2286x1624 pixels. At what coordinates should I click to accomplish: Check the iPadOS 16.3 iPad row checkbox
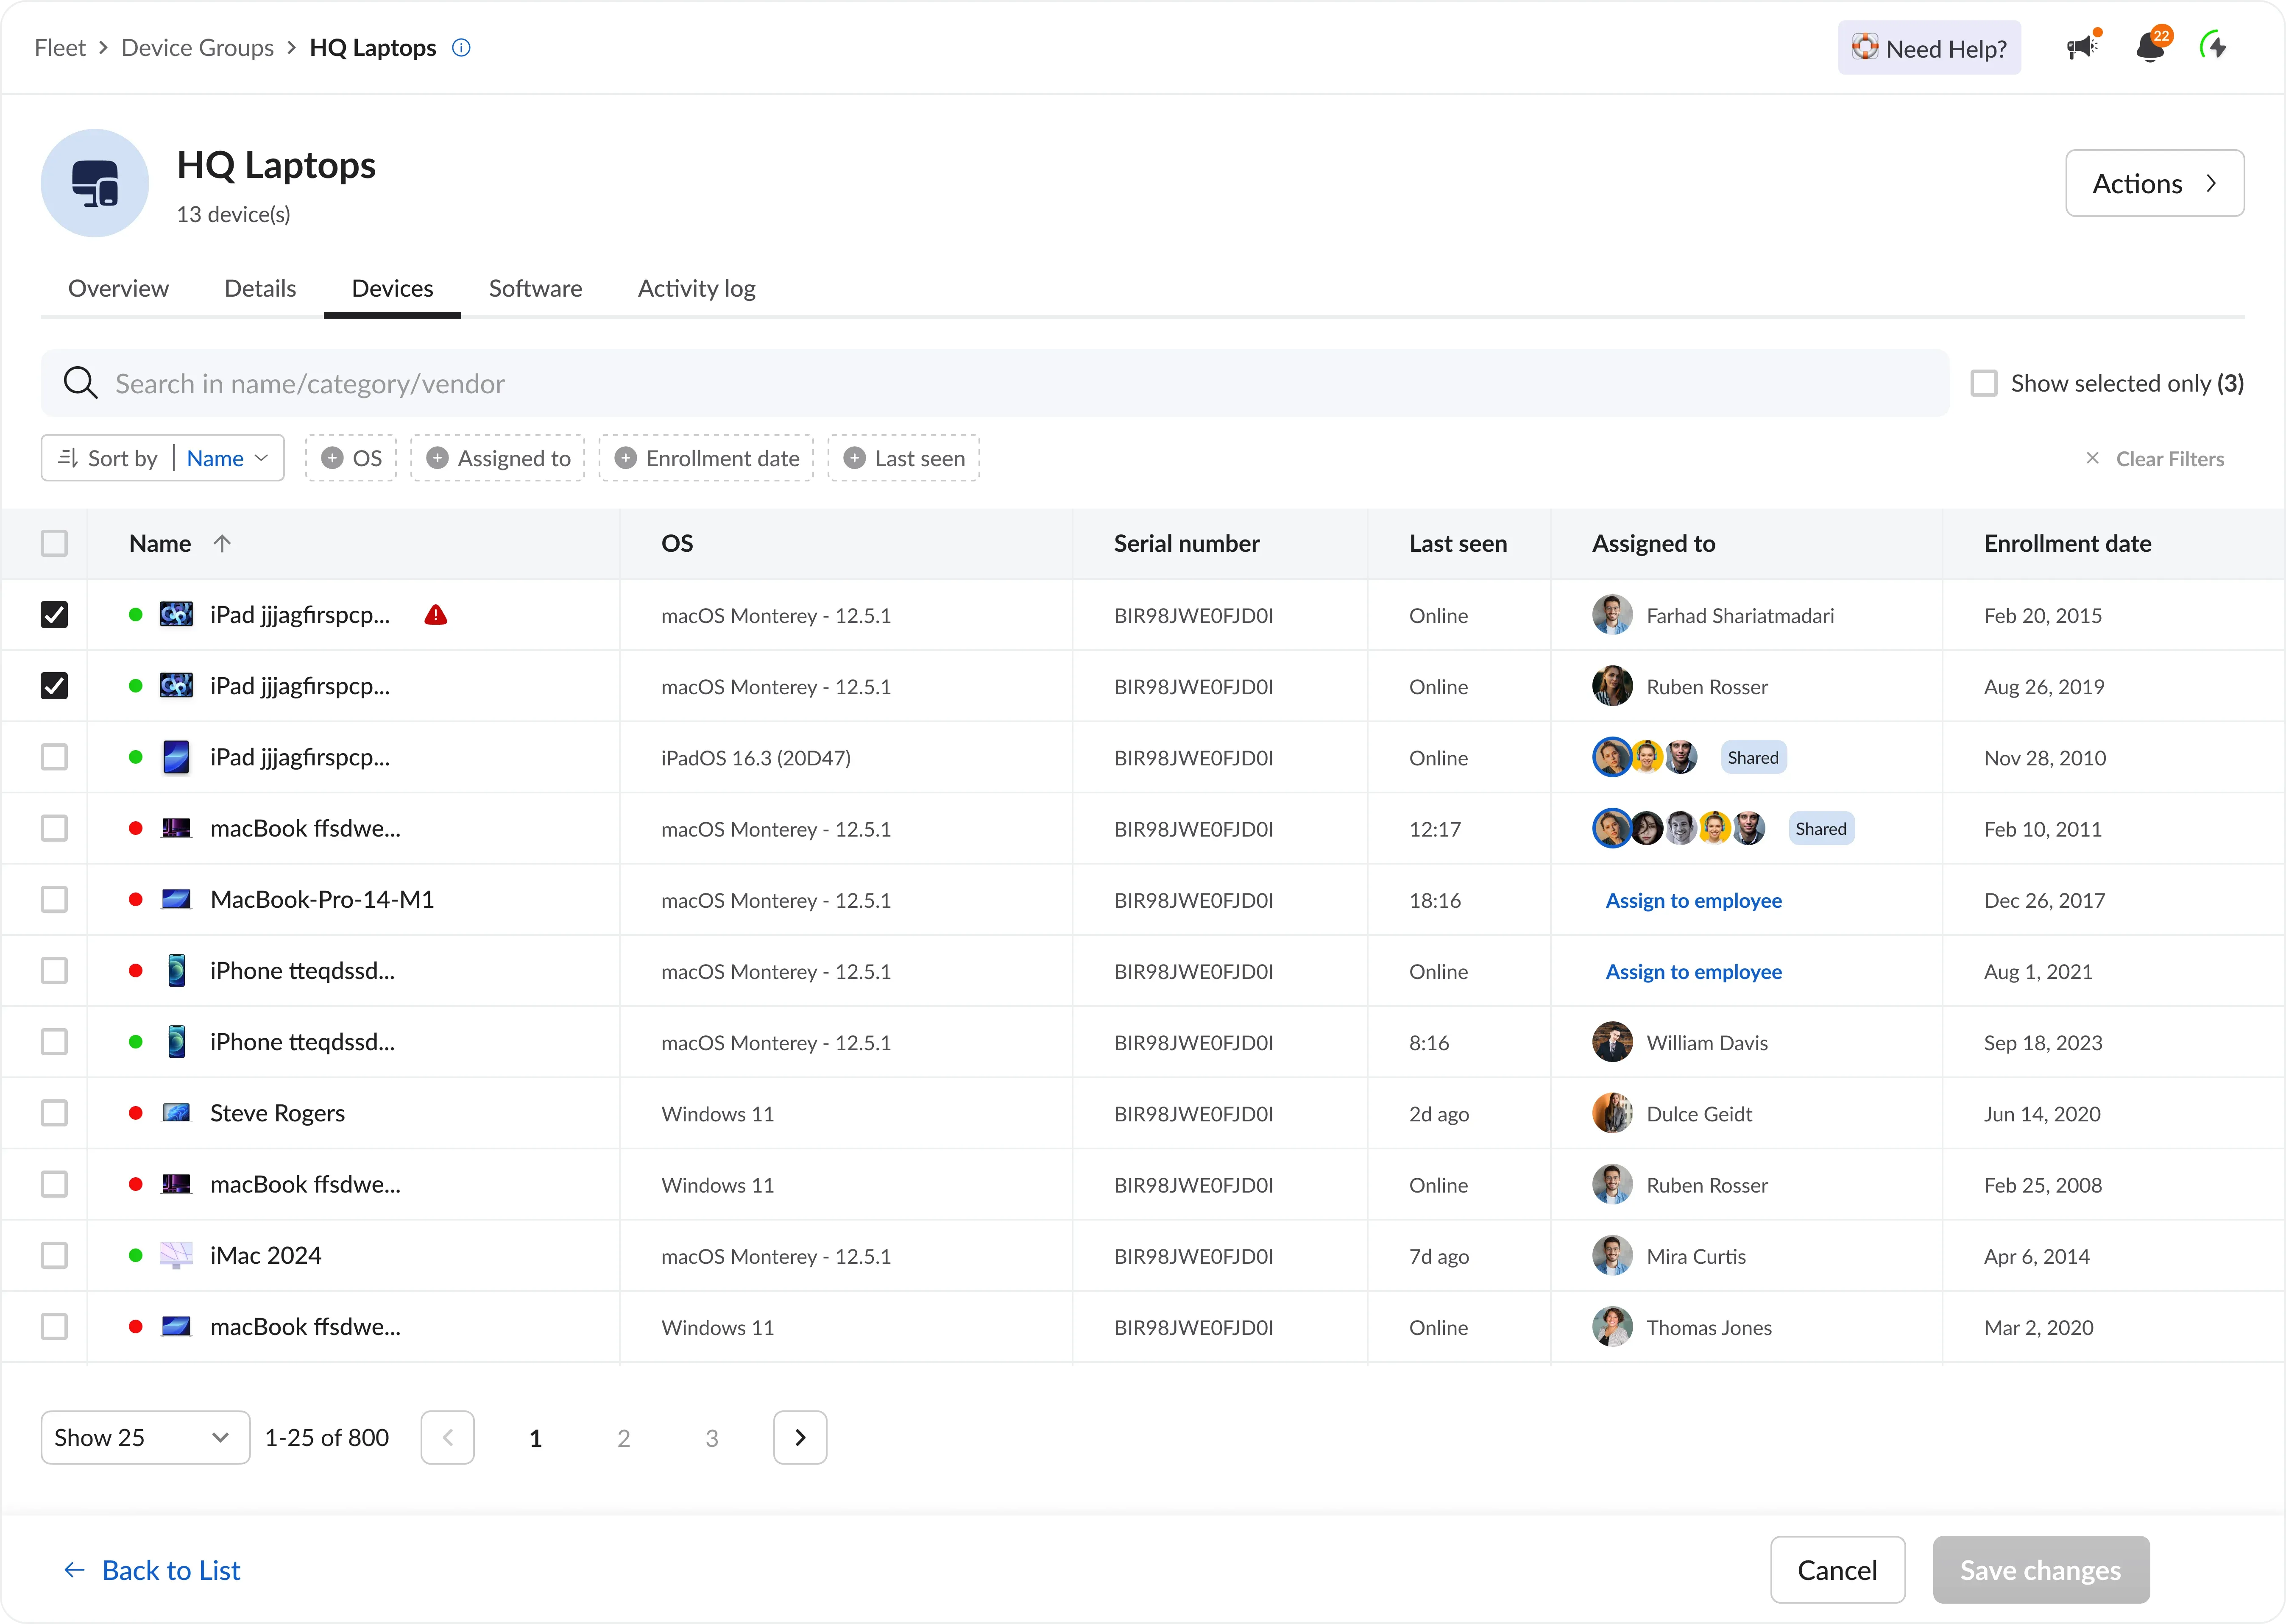click(x=54, y=757)
